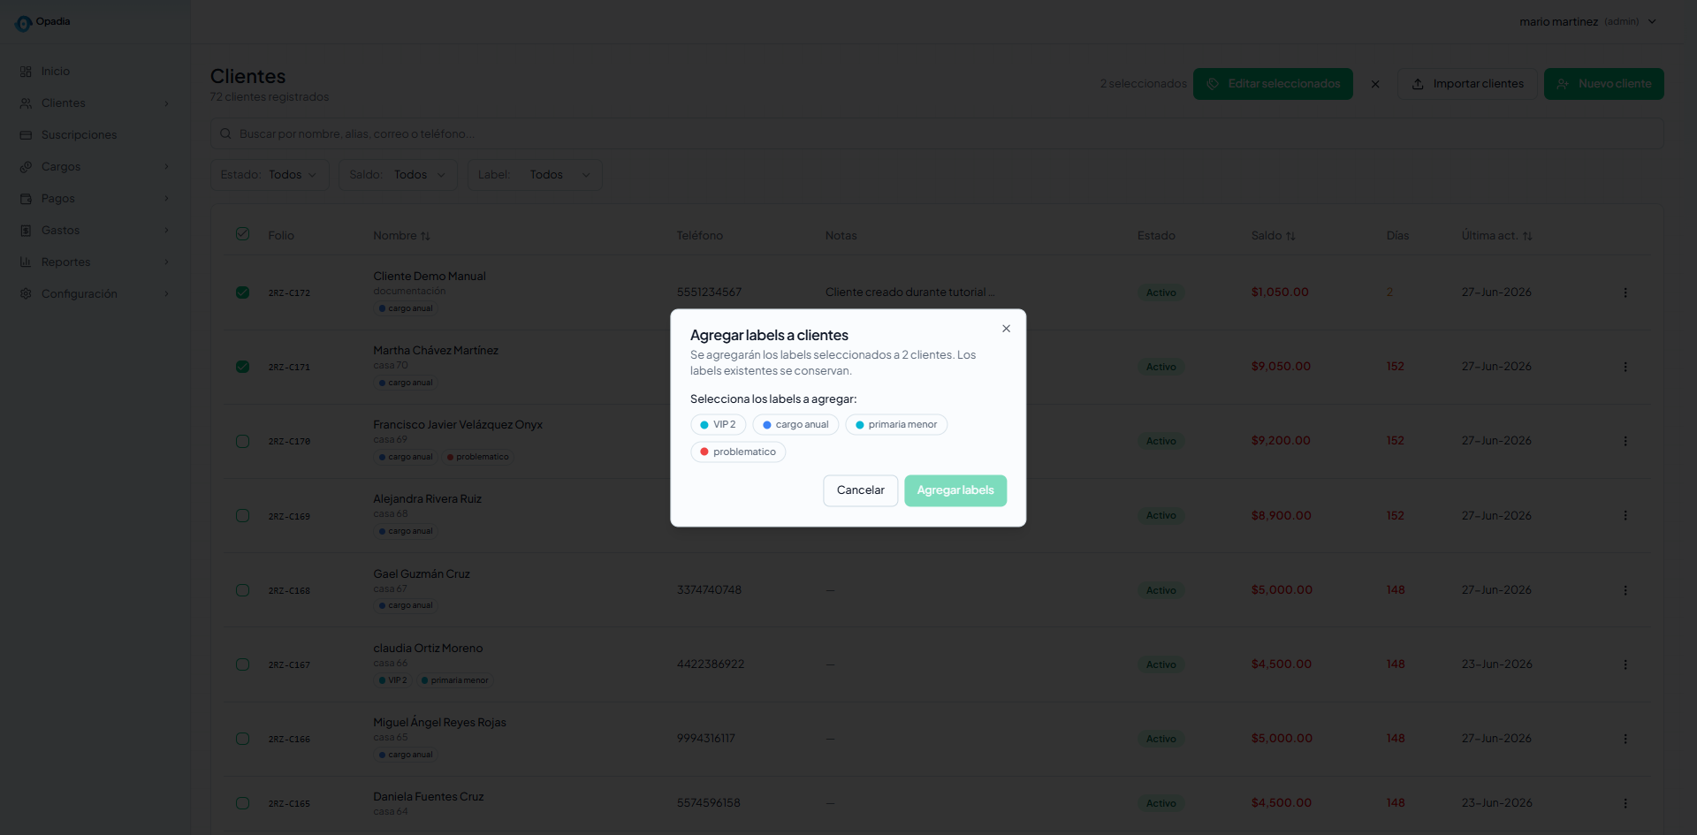Open the Estado filter dropdown
Viewport: 1697px width, 835px height.
pos(270,175)
